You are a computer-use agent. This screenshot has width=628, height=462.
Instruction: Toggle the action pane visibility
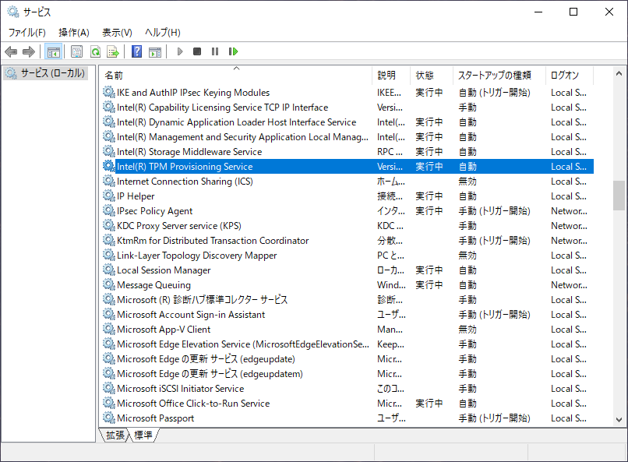[x=153, y=51]
